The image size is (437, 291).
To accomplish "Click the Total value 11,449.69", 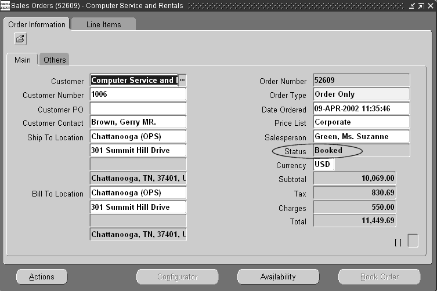I will (355, 220).
